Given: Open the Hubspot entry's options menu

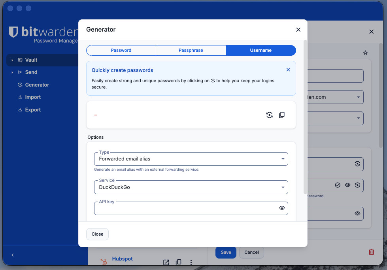Looking at the screenshot, I should [191, 262].
